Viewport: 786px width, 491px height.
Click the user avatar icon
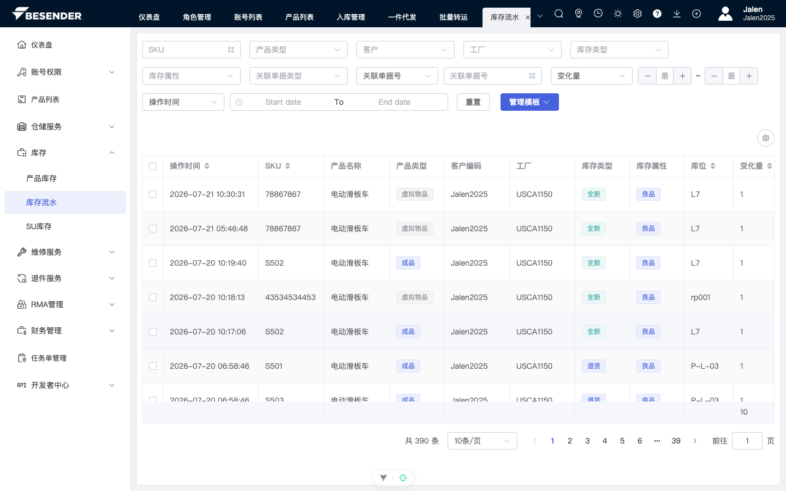(725, 14)
